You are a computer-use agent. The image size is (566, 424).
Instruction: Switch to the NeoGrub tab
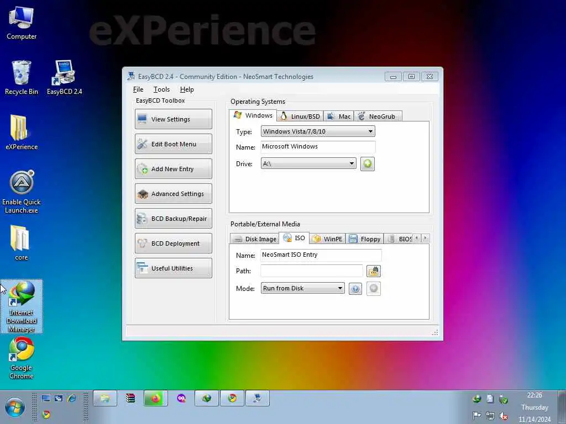pyautogui.click(x=378, y=116)
